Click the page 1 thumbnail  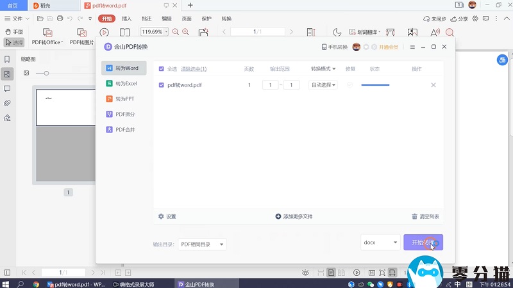pyautogui.click(x=65, y=135)
